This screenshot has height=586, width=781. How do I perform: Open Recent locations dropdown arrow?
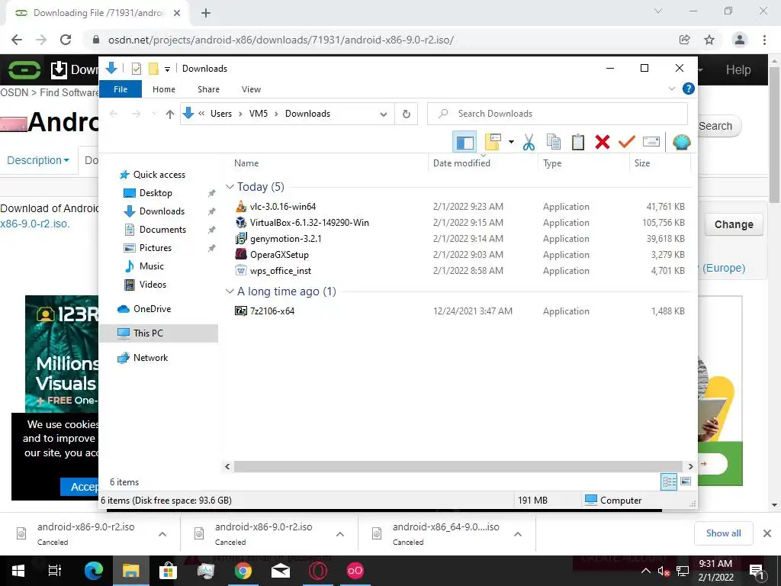pos(154,114)
